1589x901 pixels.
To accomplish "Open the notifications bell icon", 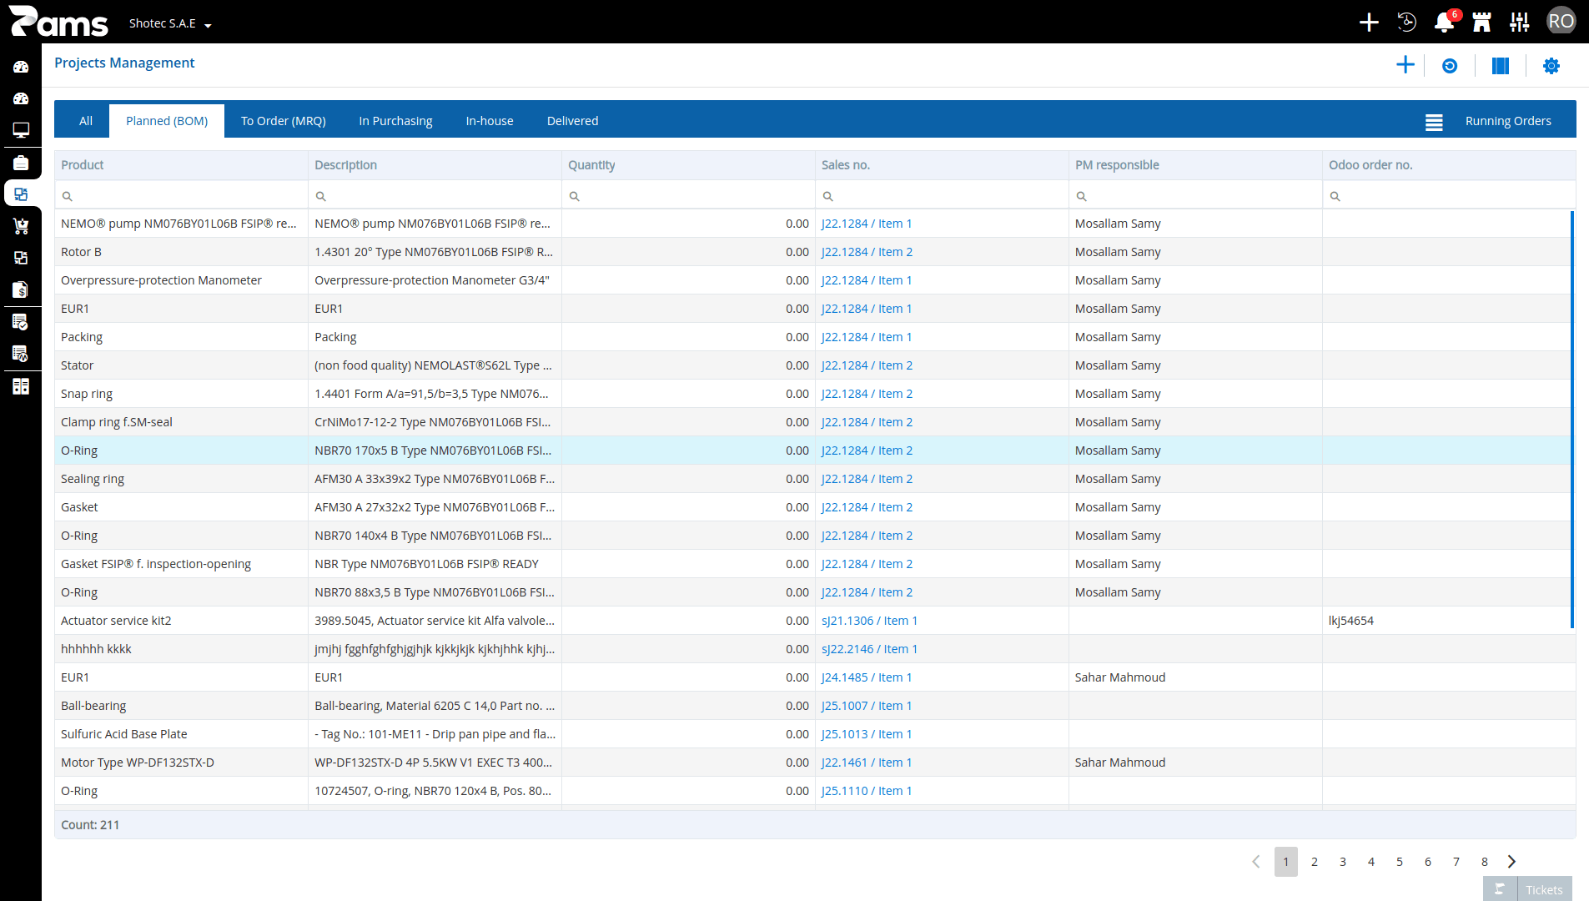I will [x=1444, y=22].
